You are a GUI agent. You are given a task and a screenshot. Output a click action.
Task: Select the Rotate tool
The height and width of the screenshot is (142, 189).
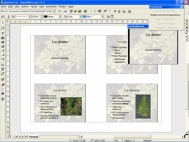coord(3,65)
